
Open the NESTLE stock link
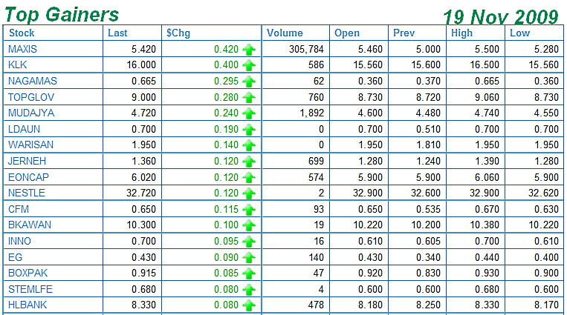click(x=27, y=193)
